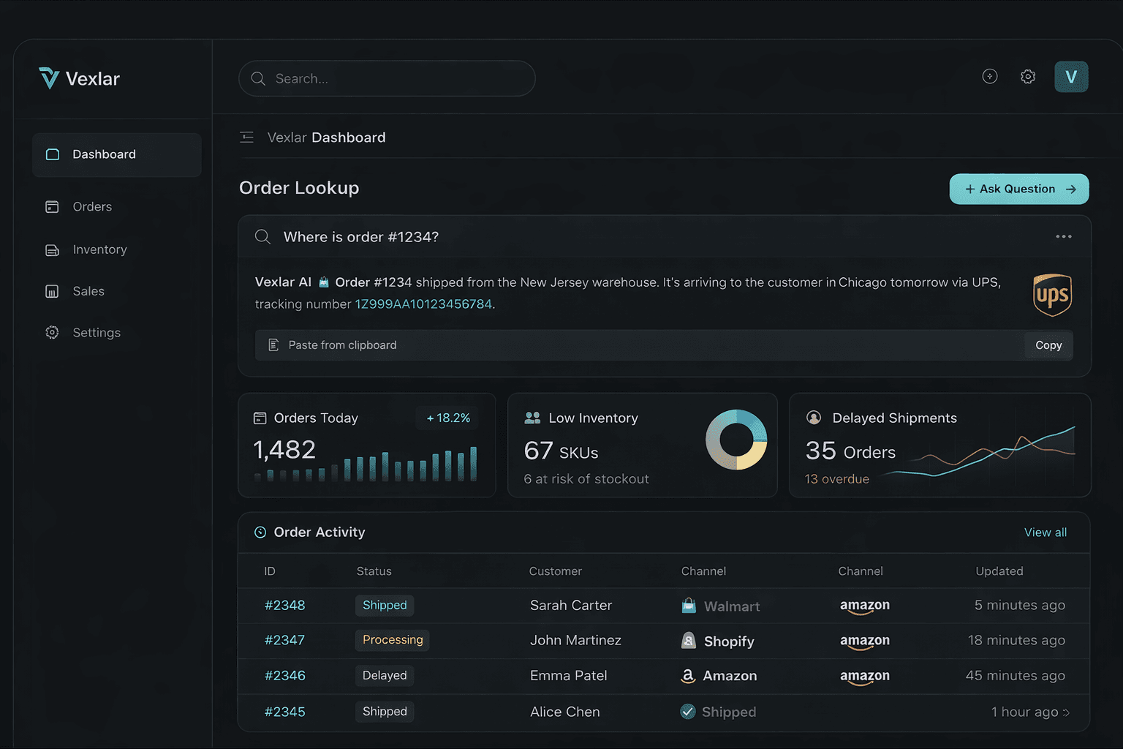Copy the tracking info with the Copy button

click(1048, 345)
